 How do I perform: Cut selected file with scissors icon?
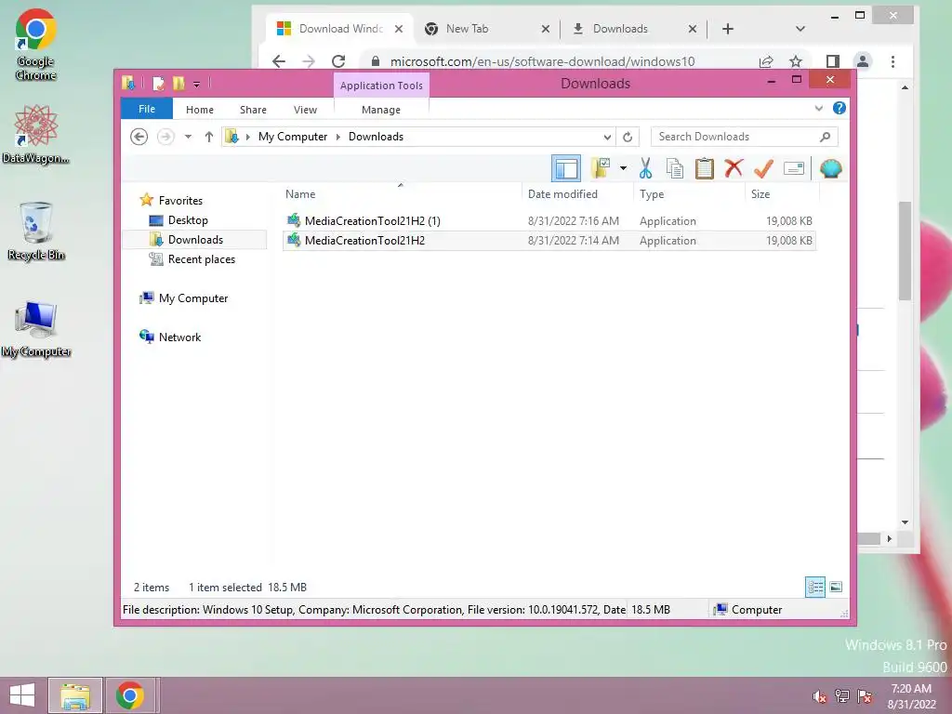pyautogui.click(x=645, y=168)
